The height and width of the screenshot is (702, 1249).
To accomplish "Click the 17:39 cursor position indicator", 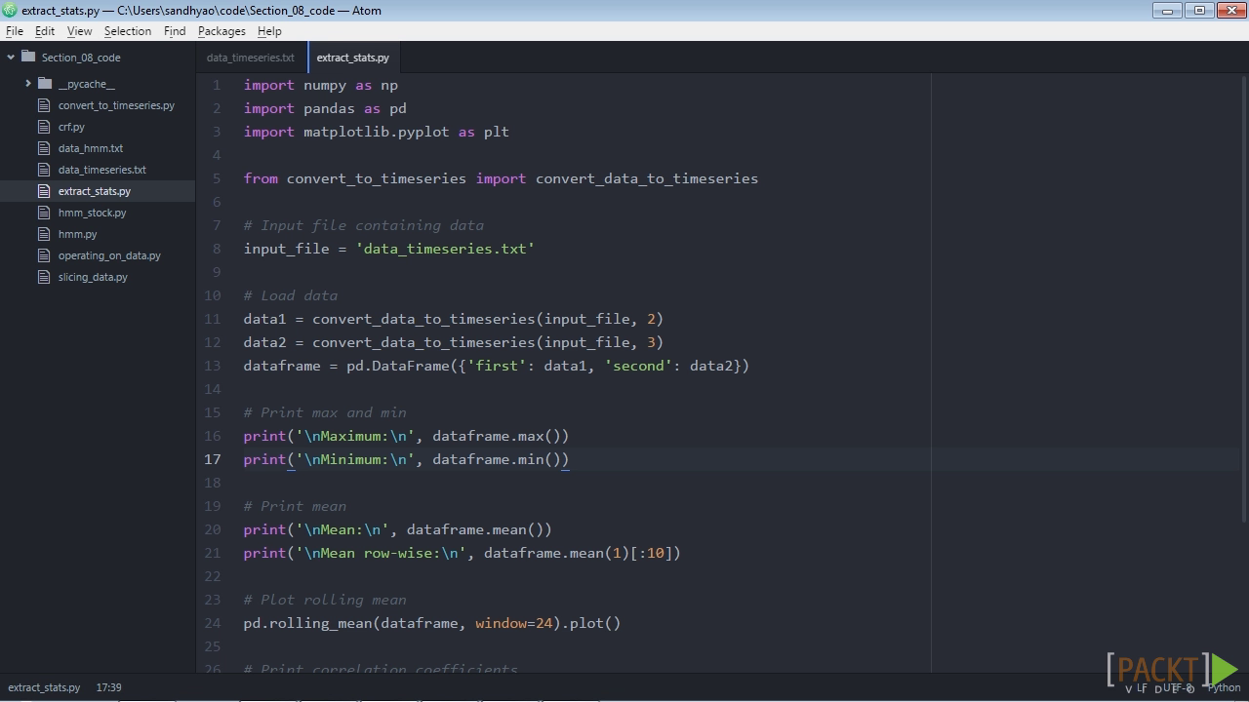I will [108, 687].
